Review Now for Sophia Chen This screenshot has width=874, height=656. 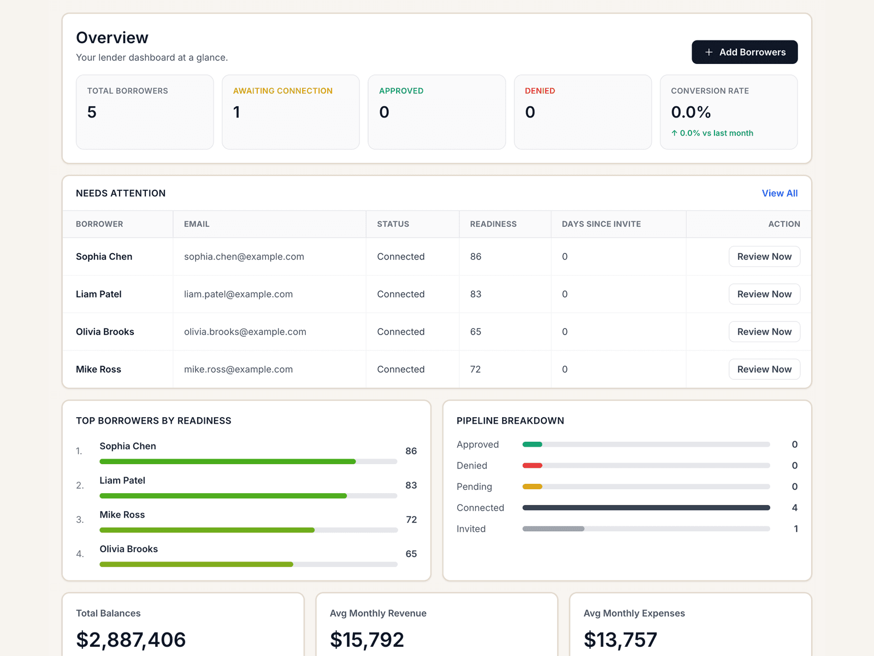pyautogui.click(x=764, y=256)
